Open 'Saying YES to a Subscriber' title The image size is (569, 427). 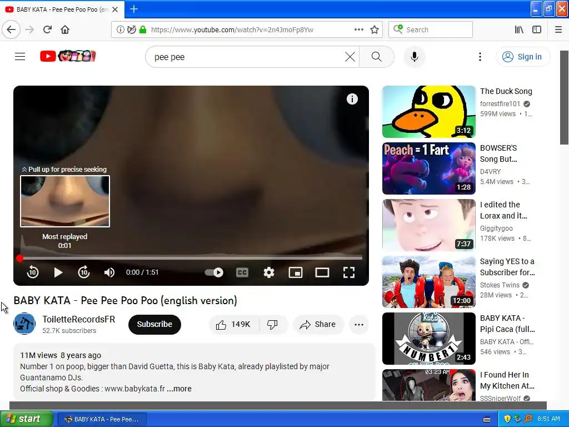coord(507,266)
